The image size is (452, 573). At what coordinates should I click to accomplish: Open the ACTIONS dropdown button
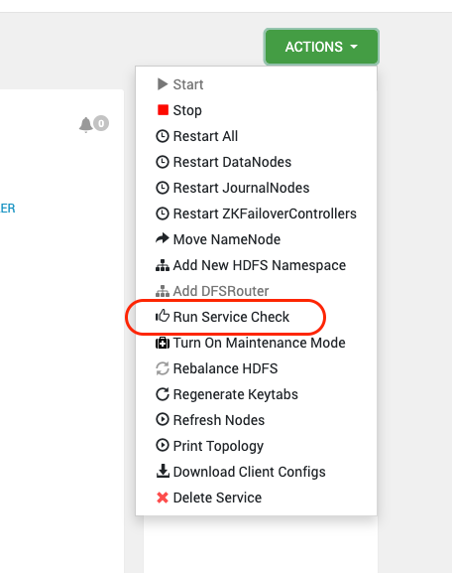[x=321, y=47]
